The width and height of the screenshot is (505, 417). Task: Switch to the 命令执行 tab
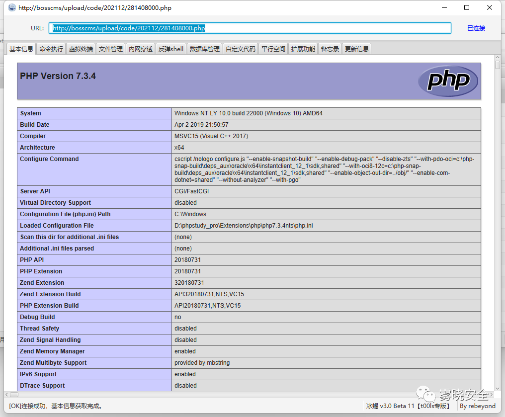(x=51, y=49)
